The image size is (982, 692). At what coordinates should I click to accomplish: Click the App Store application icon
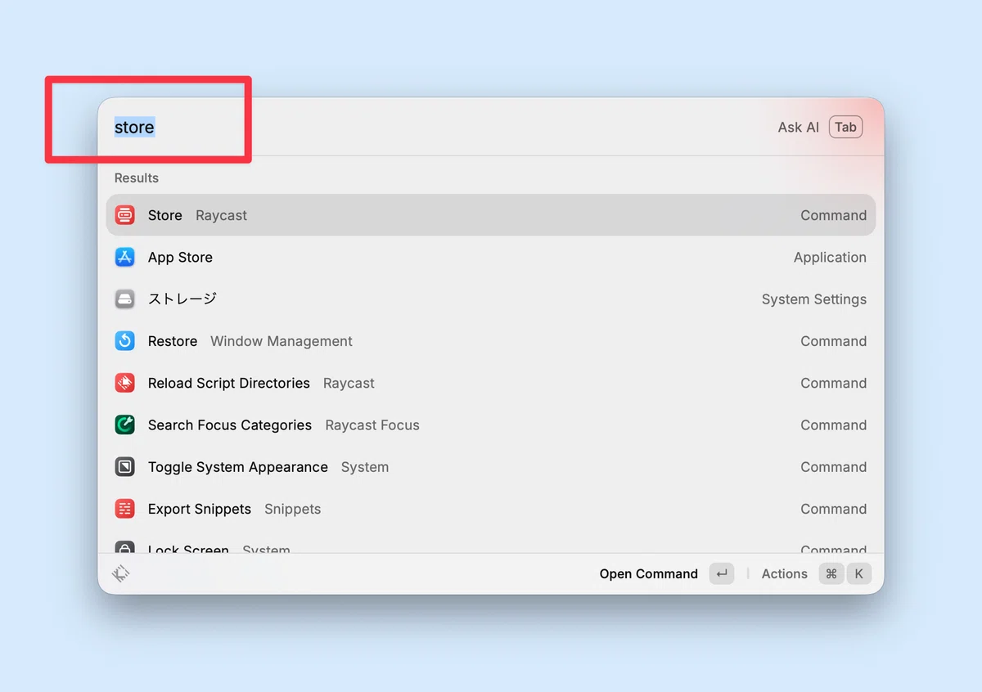pyautogui.click(x=124, y=257)
